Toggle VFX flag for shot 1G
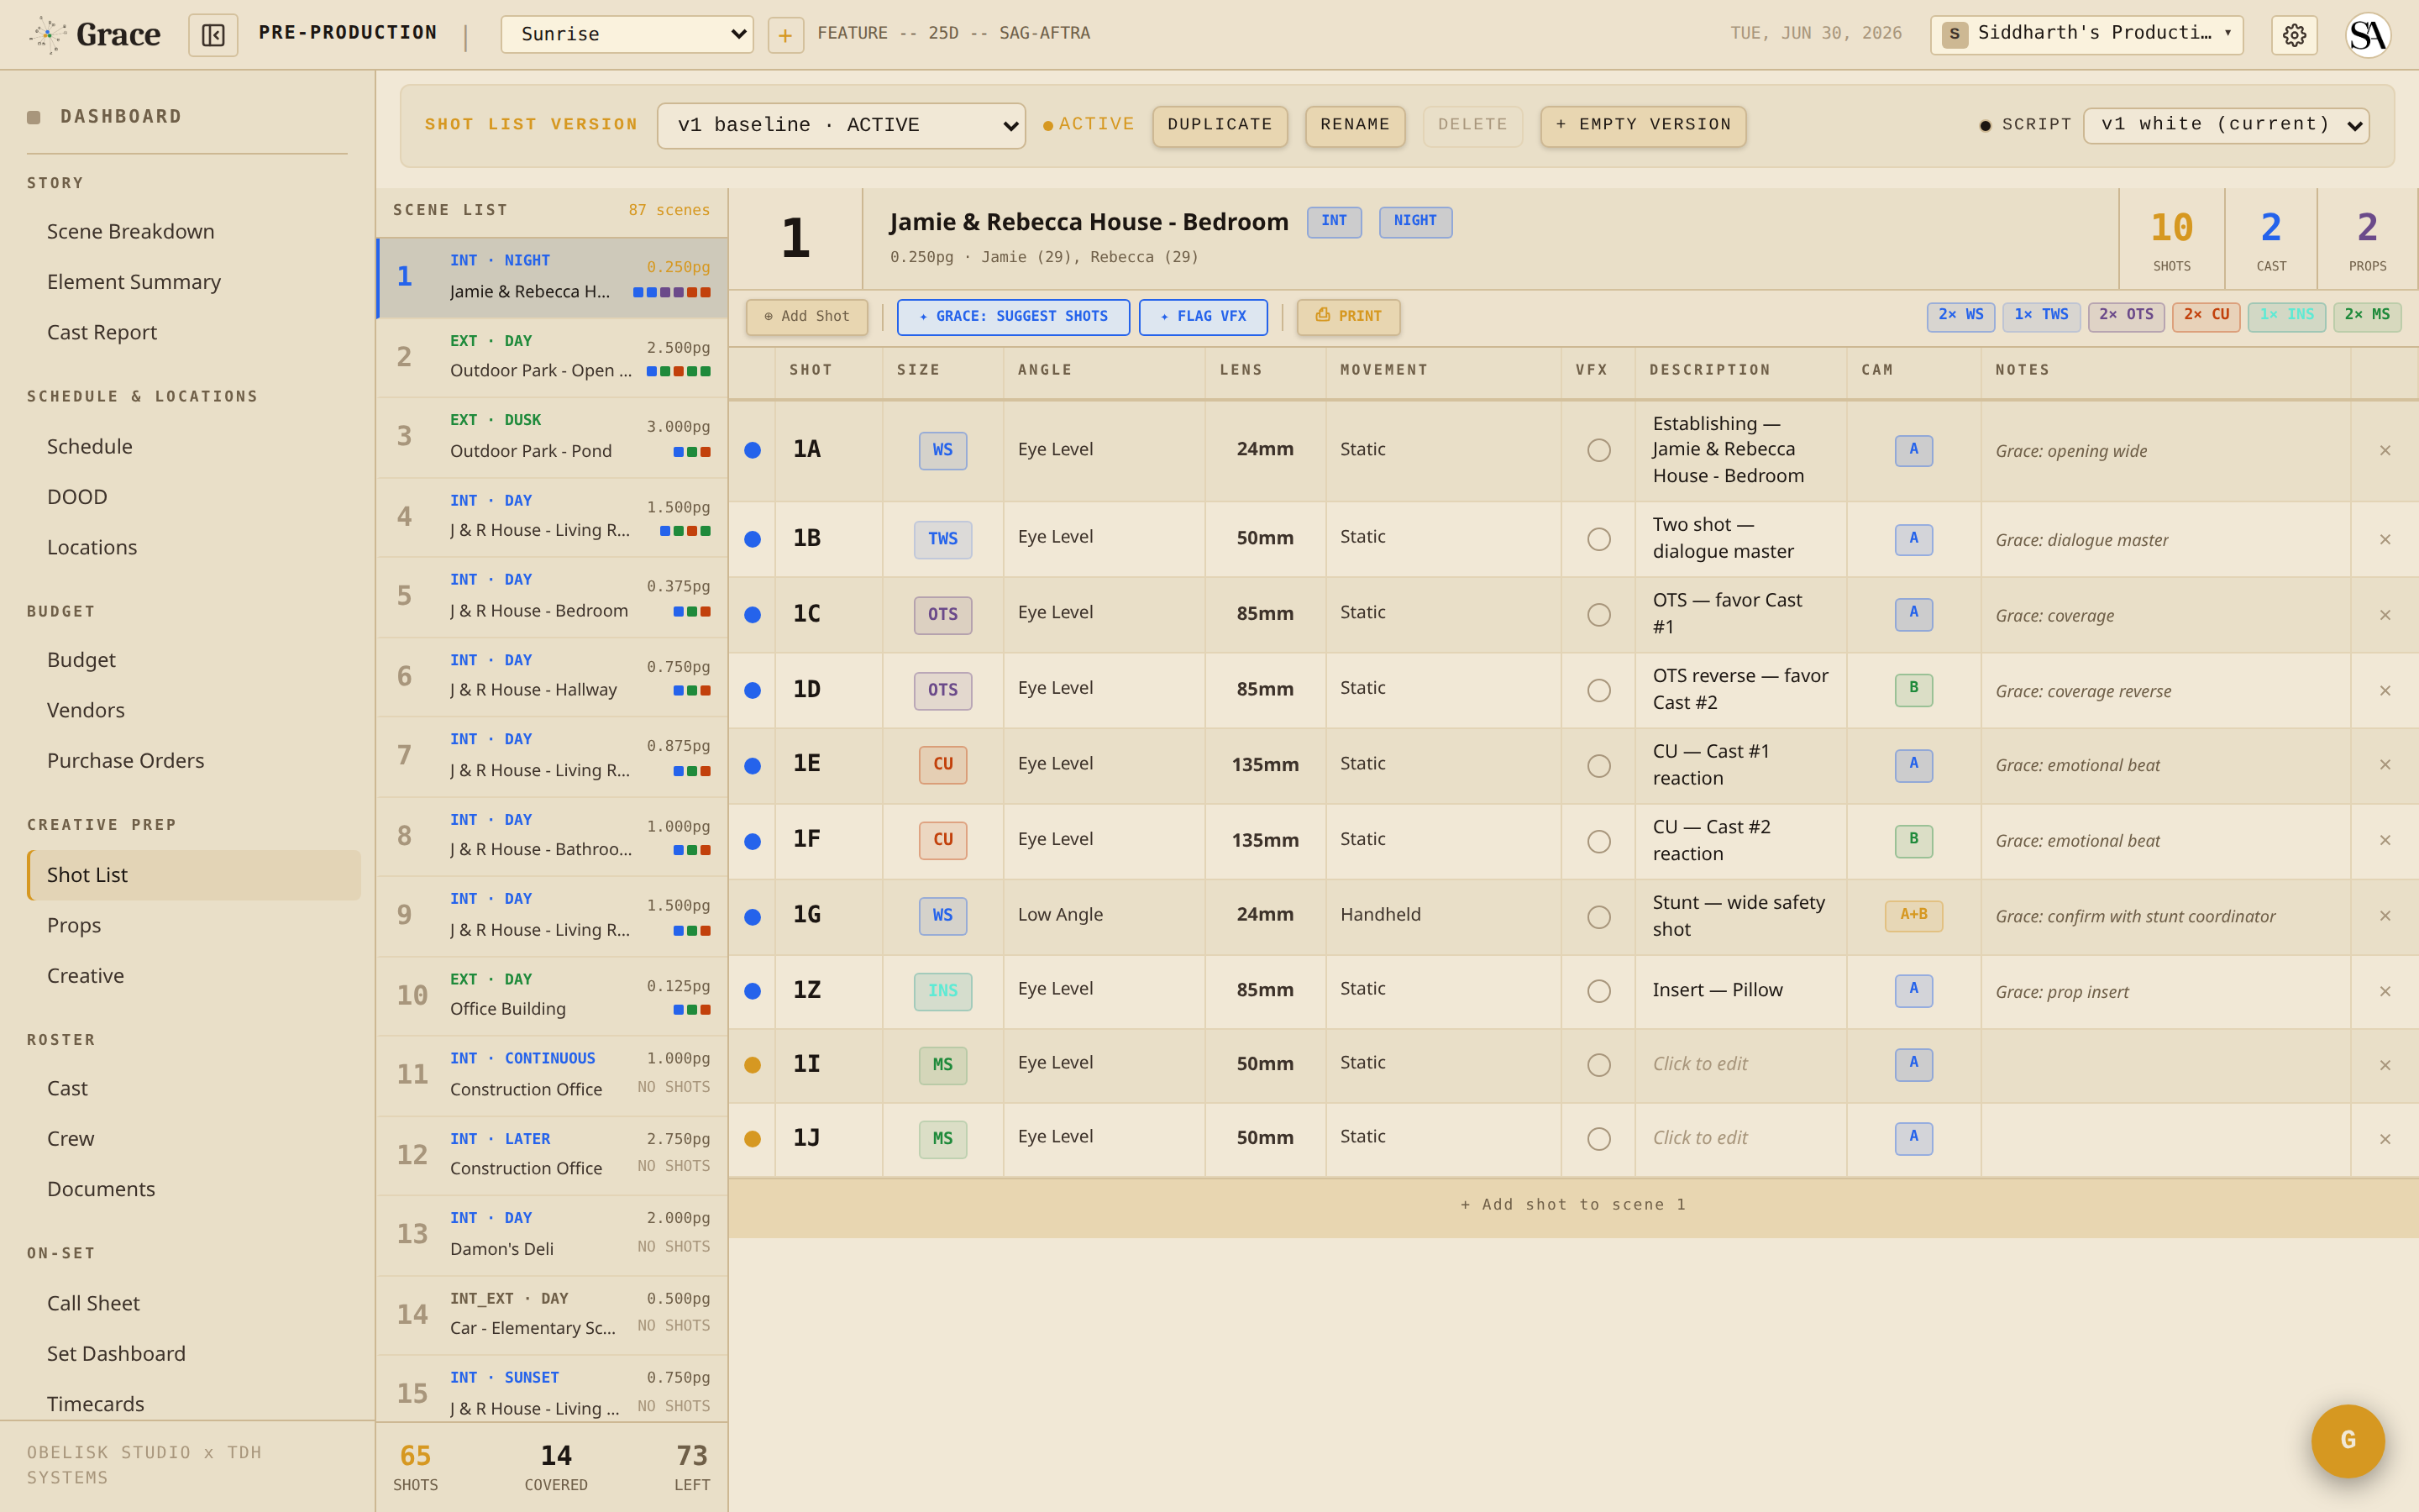 (x=1598, y=916)
